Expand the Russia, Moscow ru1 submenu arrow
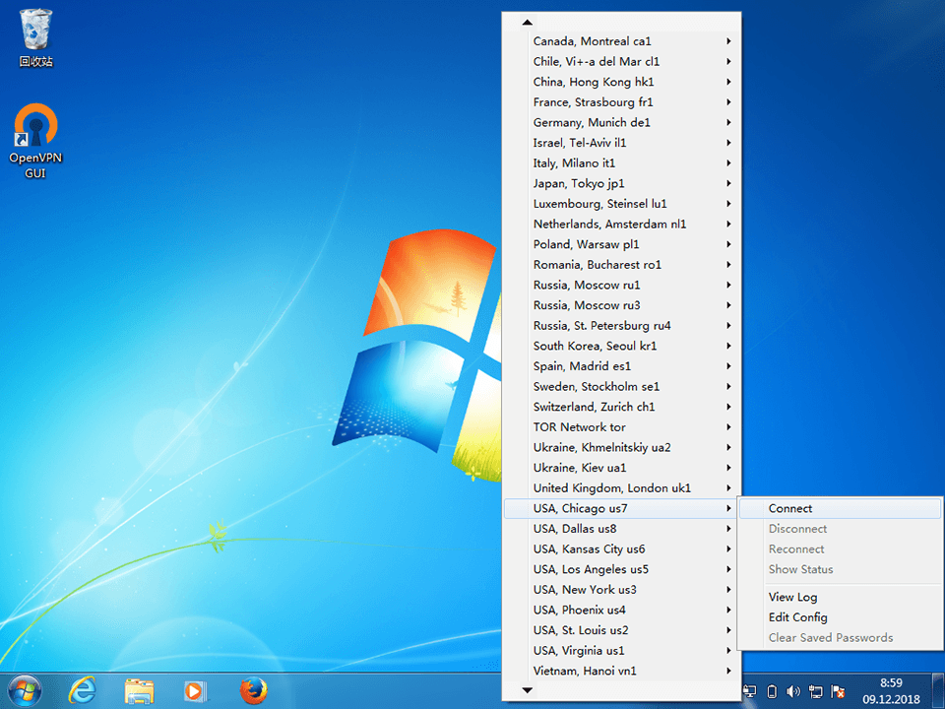945x709 pixels. click(x=728, y=285)
